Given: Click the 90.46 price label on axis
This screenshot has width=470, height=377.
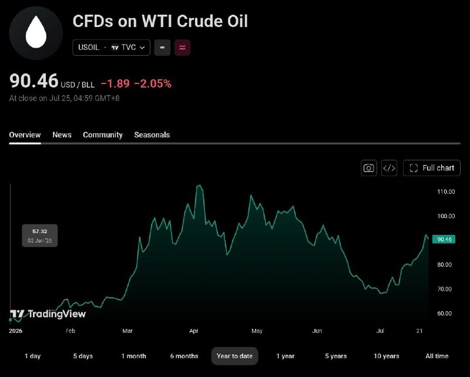Looking at the screenshot, I should tap(444, 239).
